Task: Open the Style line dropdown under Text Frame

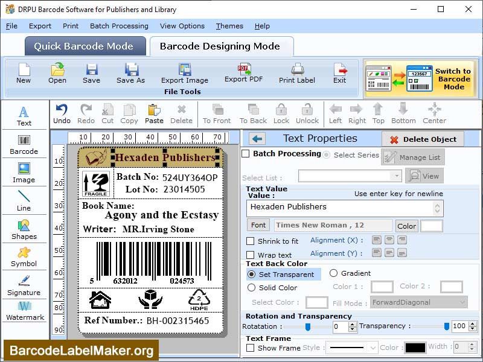Action: 351,346
